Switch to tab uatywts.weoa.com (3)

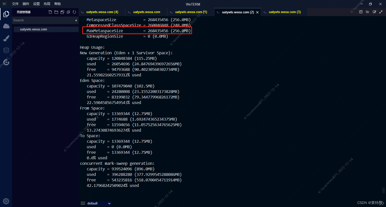coord(285,12)
